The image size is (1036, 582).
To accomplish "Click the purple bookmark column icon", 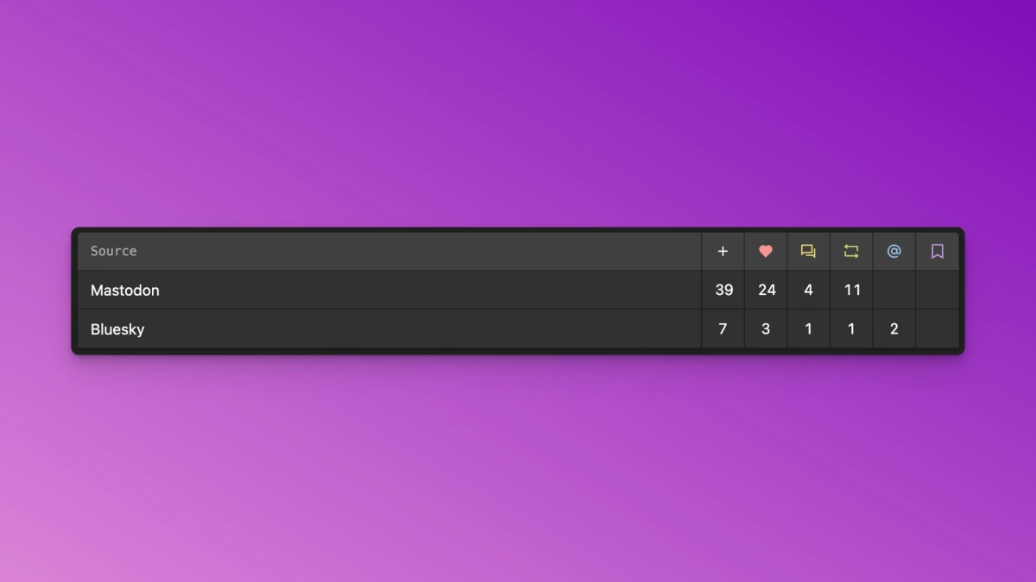I will point(938,252).
